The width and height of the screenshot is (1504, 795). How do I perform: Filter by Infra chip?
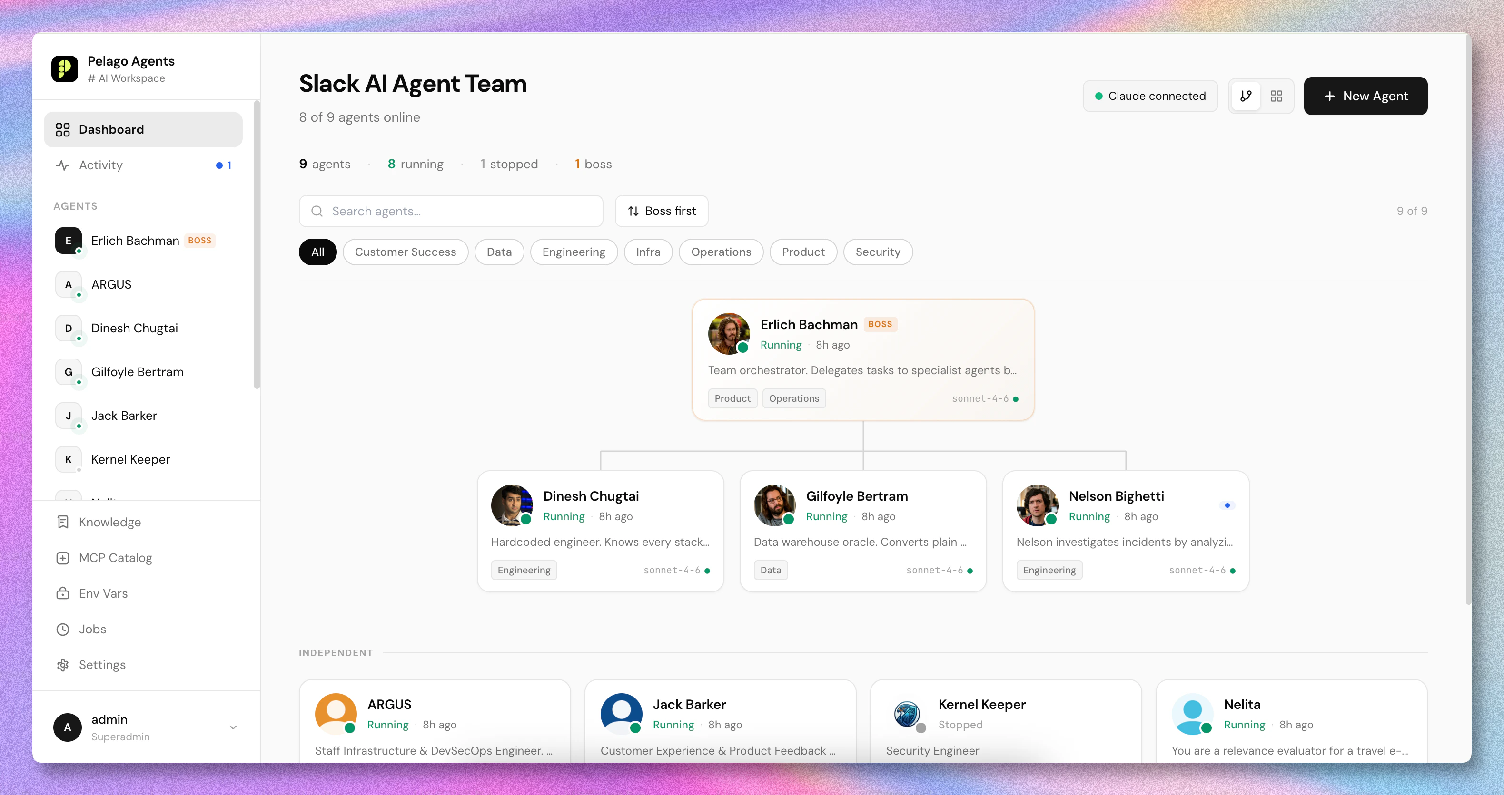tap(648, 252)
